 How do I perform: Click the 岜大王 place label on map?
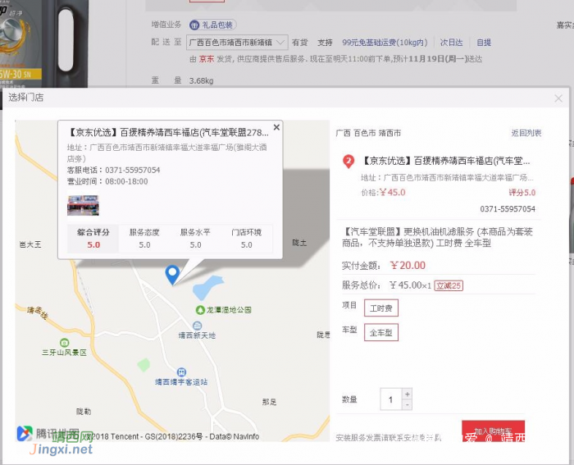tap(30, 244)
